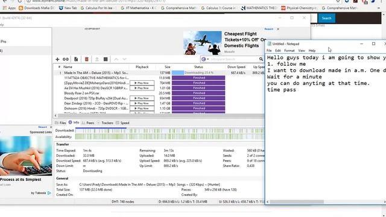Click Play Now for Dishoom (2016) torrent

(x=142, y=108)
